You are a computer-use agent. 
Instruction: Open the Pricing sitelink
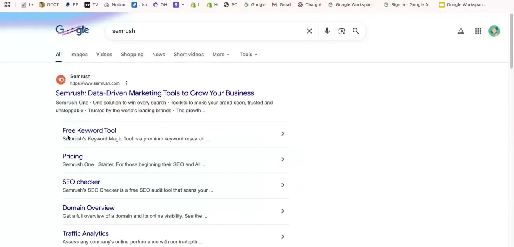pos(73,156)
